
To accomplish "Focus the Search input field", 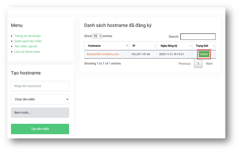I will coord(198,37).
